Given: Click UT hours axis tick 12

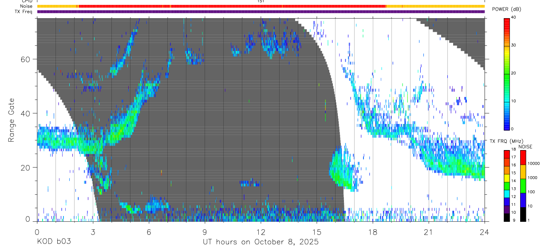Looking at the screenshot, I should pyautogui.click(x=261, y=232).
